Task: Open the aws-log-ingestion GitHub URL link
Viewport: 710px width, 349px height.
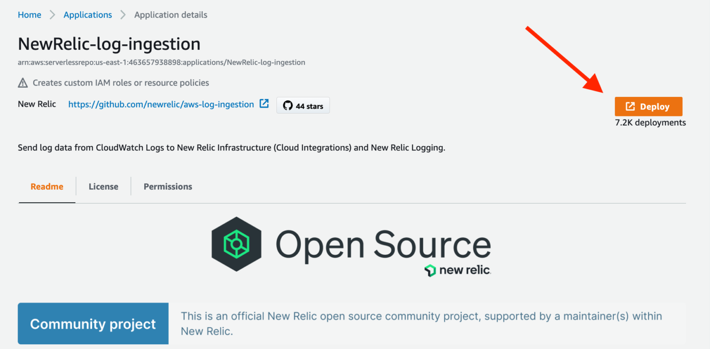Action: coord(160,104)
